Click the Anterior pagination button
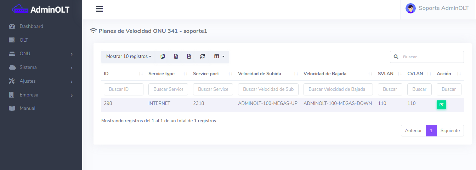Image resolution: width=476 pixels, height=170 pixels. [x=413, y=130]
